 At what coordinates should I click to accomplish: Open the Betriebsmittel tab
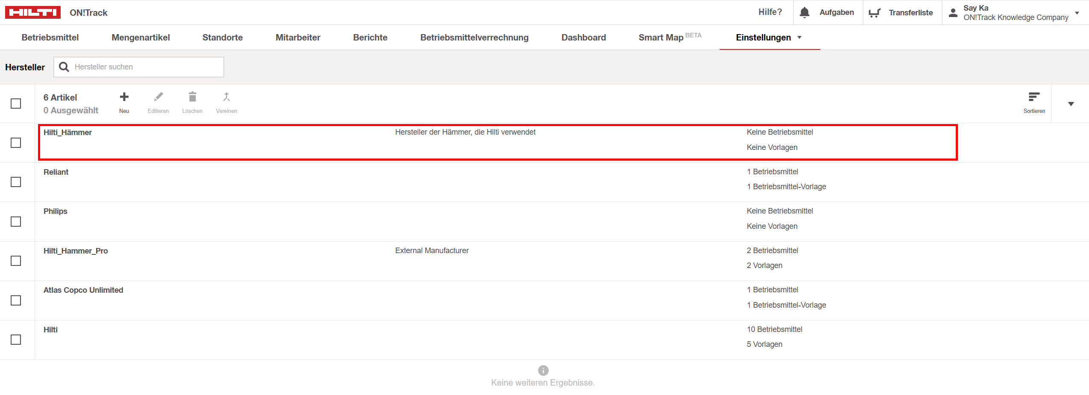pos(50,37)
